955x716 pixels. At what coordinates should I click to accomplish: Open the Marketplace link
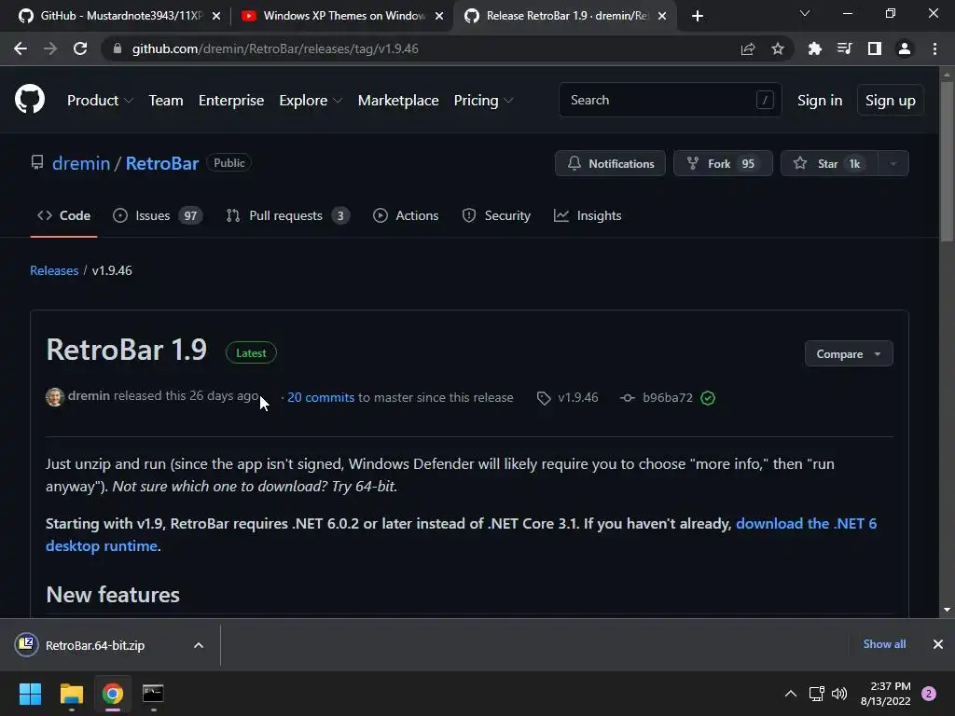pos(398,101)
